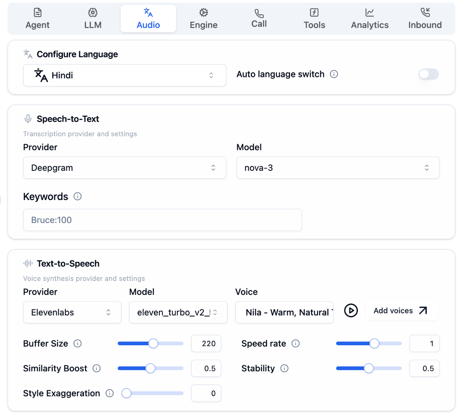
Task: Switch to the Agent tab
Action: pyautogui.click(x=37, y=18)
